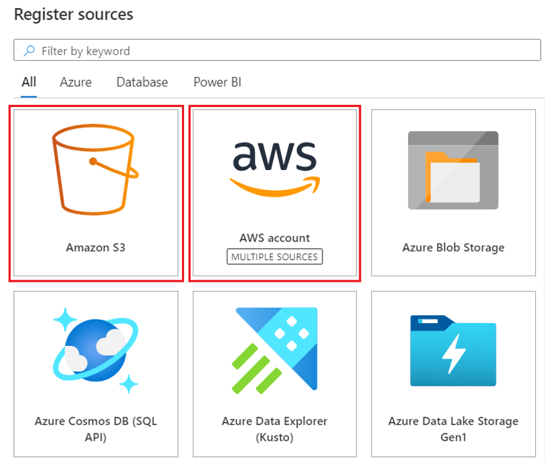This screenshot has width=550, height=467.
Task: Select the Azure Data Explorer (Kusto) label
Action: click(274, 429)
